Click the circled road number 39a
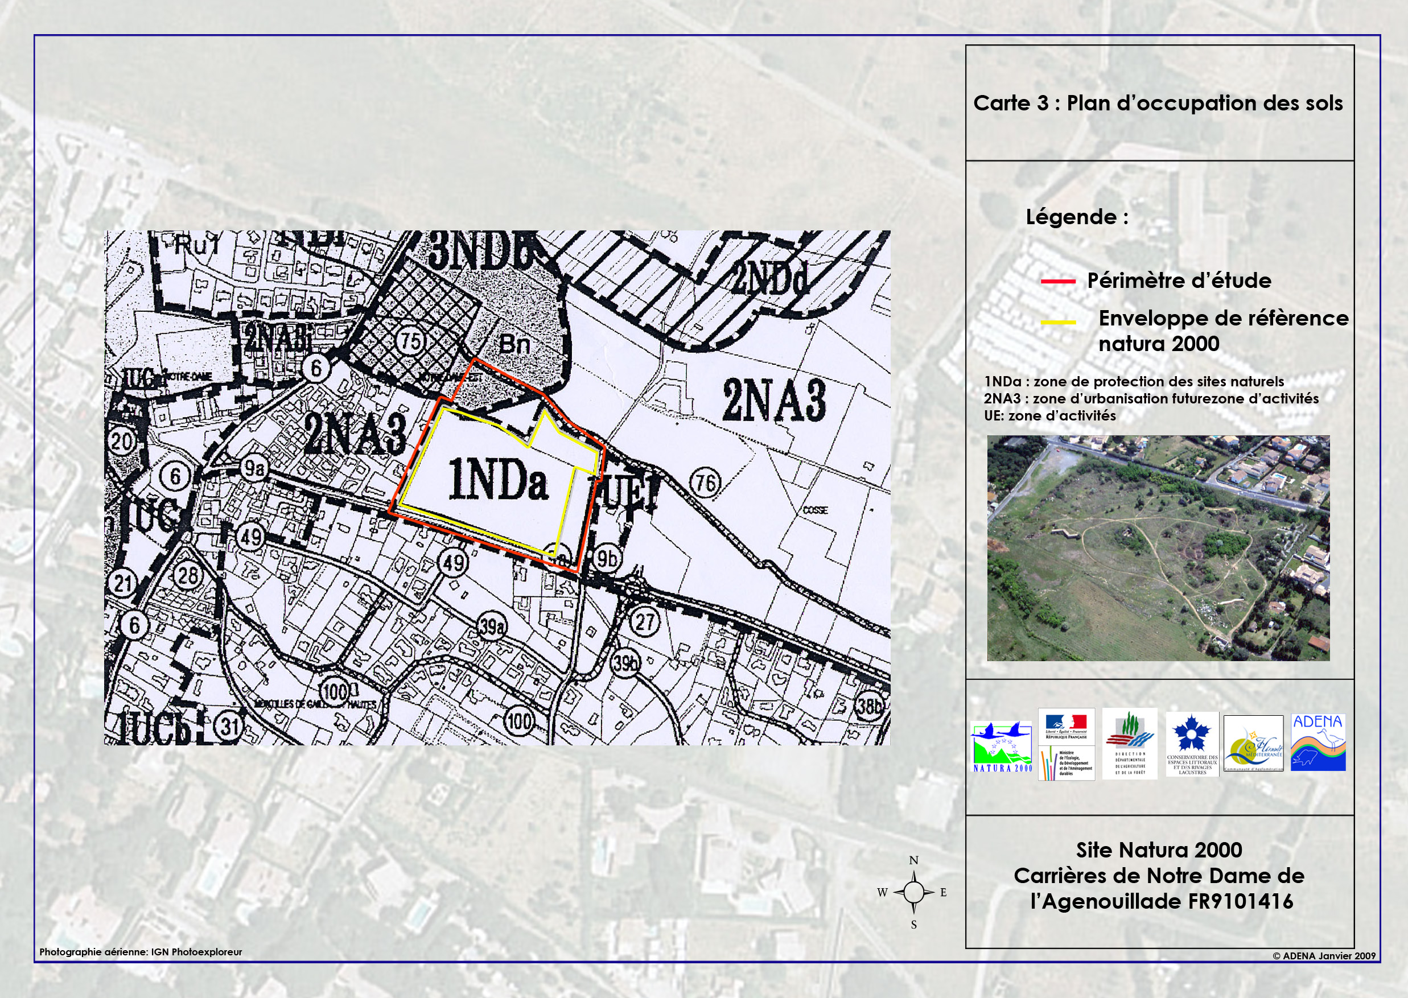This screenshot has width=1408, height=998. coord(492,627)
